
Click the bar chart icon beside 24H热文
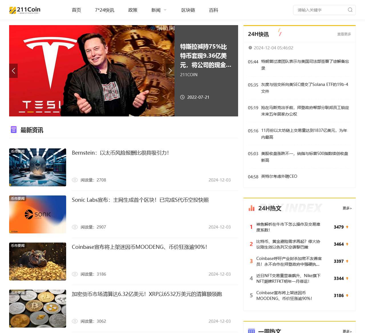coord(251,208)
